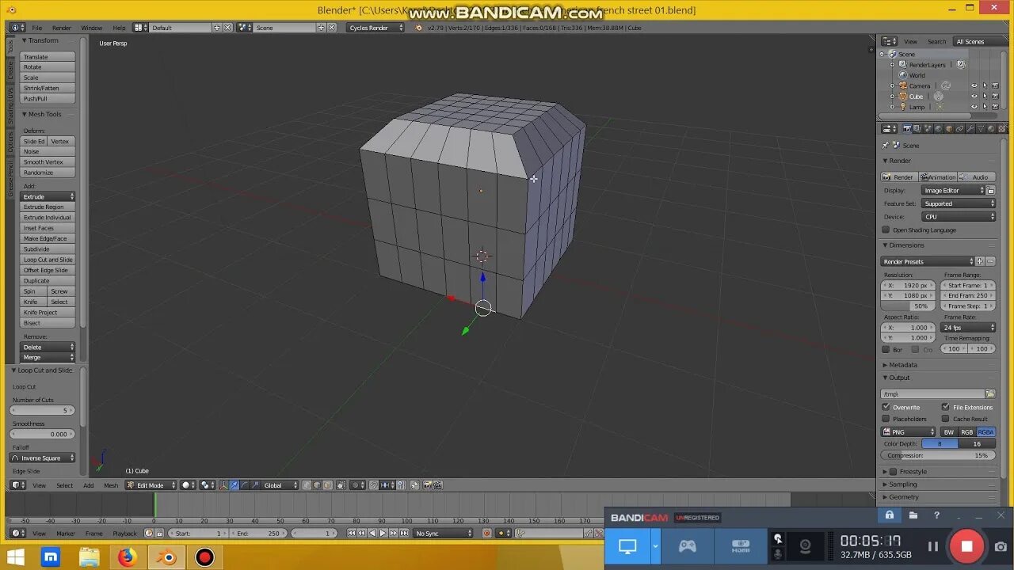Switch to edge select mode icon
Image resolution: width=1014 pixels, height=570 pixels.
(x=317, y=485)
